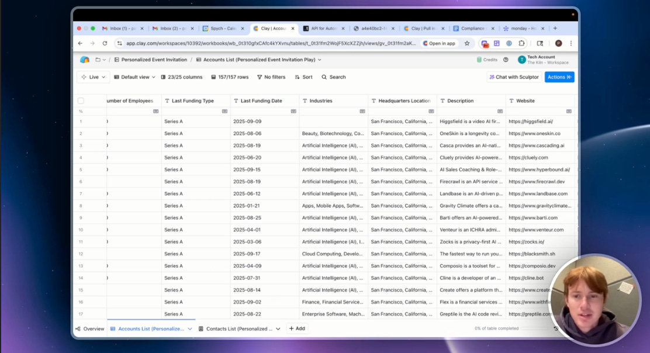
Task: Click the Search button
Action: (x=334, y=77)
